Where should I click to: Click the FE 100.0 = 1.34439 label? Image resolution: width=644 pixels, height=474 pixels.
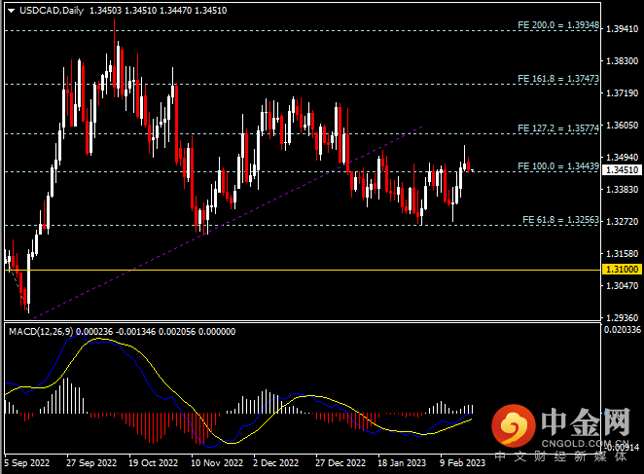pyautogui.click(x=557, y=165)
